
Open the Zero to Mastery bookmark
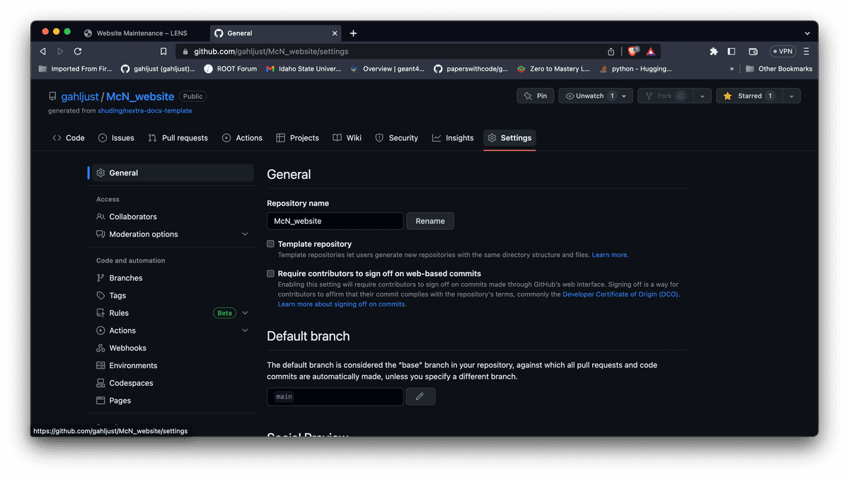pyautogui.click(x=553, y=69)
